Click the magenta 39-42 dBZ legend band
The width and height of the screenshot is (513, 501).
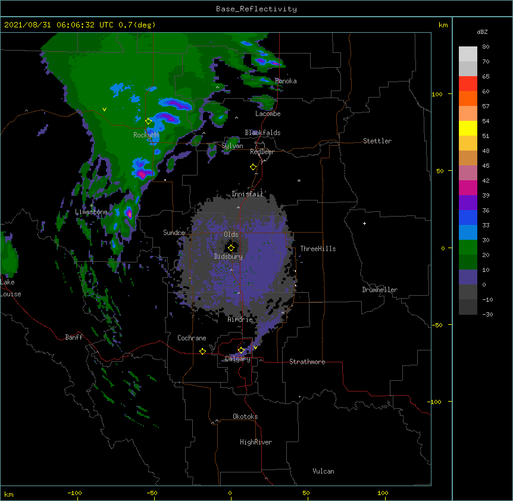point(468,187)
